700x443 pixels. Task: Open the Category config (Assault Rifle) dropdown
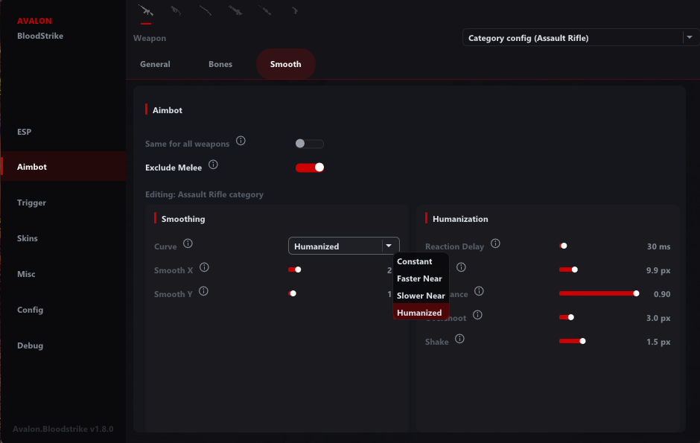tap(580, 38)
